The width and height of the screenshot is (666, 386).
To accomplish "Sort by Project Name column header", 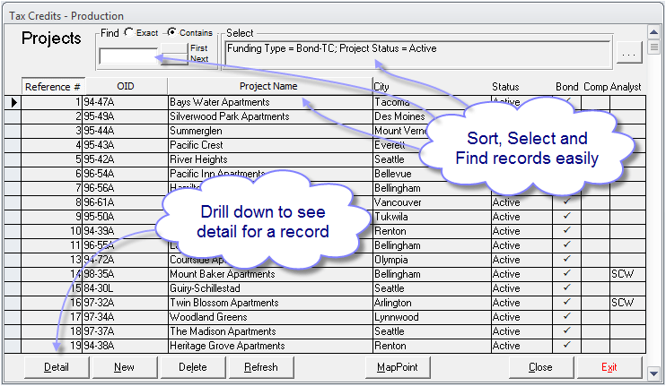I will (269, 87).
